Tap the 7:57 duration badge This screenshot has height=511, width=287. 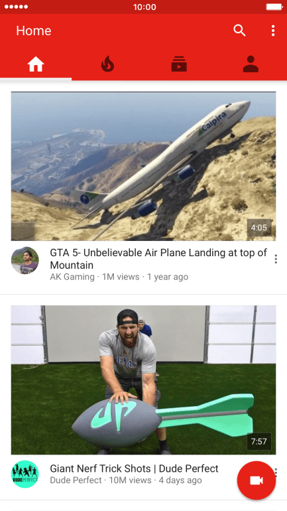coord(259,441)
